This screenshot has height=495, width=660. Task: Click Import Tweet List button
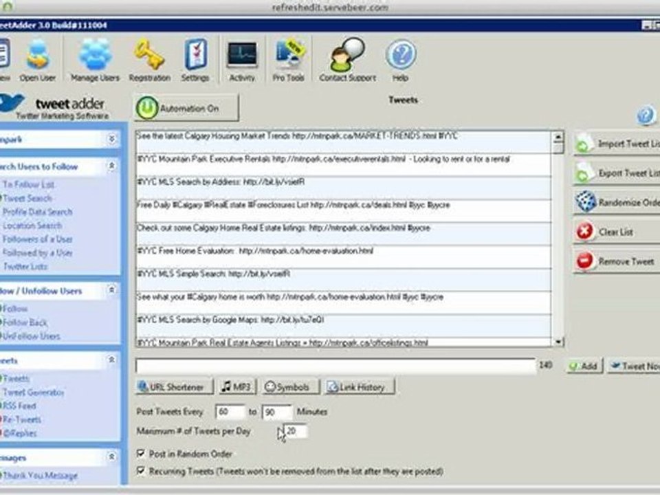pos(617,144)
